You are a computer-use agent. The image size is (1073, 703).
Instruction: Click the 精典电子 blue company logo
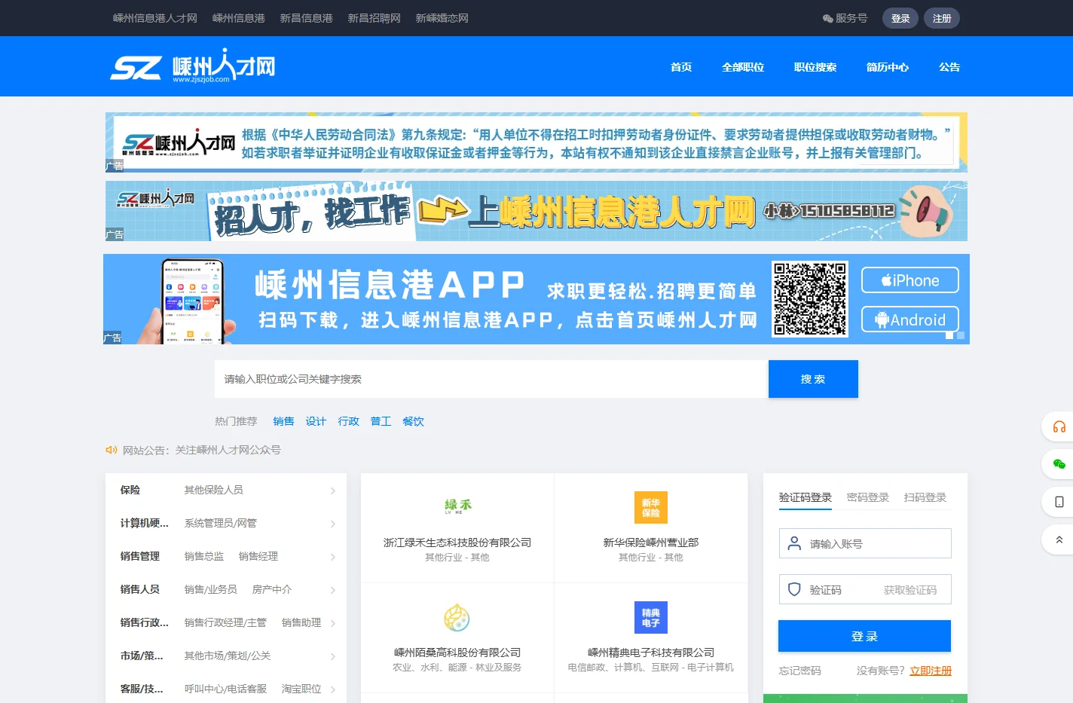651,617
